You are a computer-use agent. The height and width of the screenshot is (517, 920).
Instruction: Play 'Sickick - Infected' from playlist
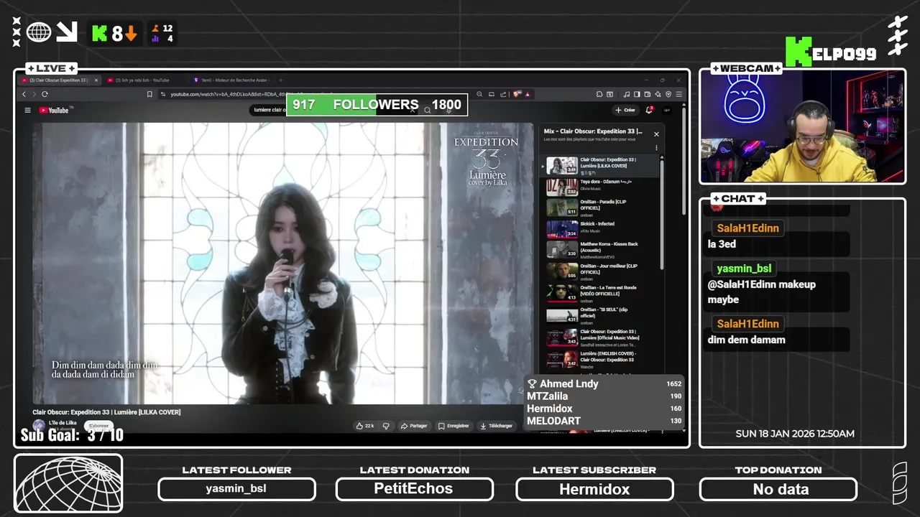click(x=599, y=229)
